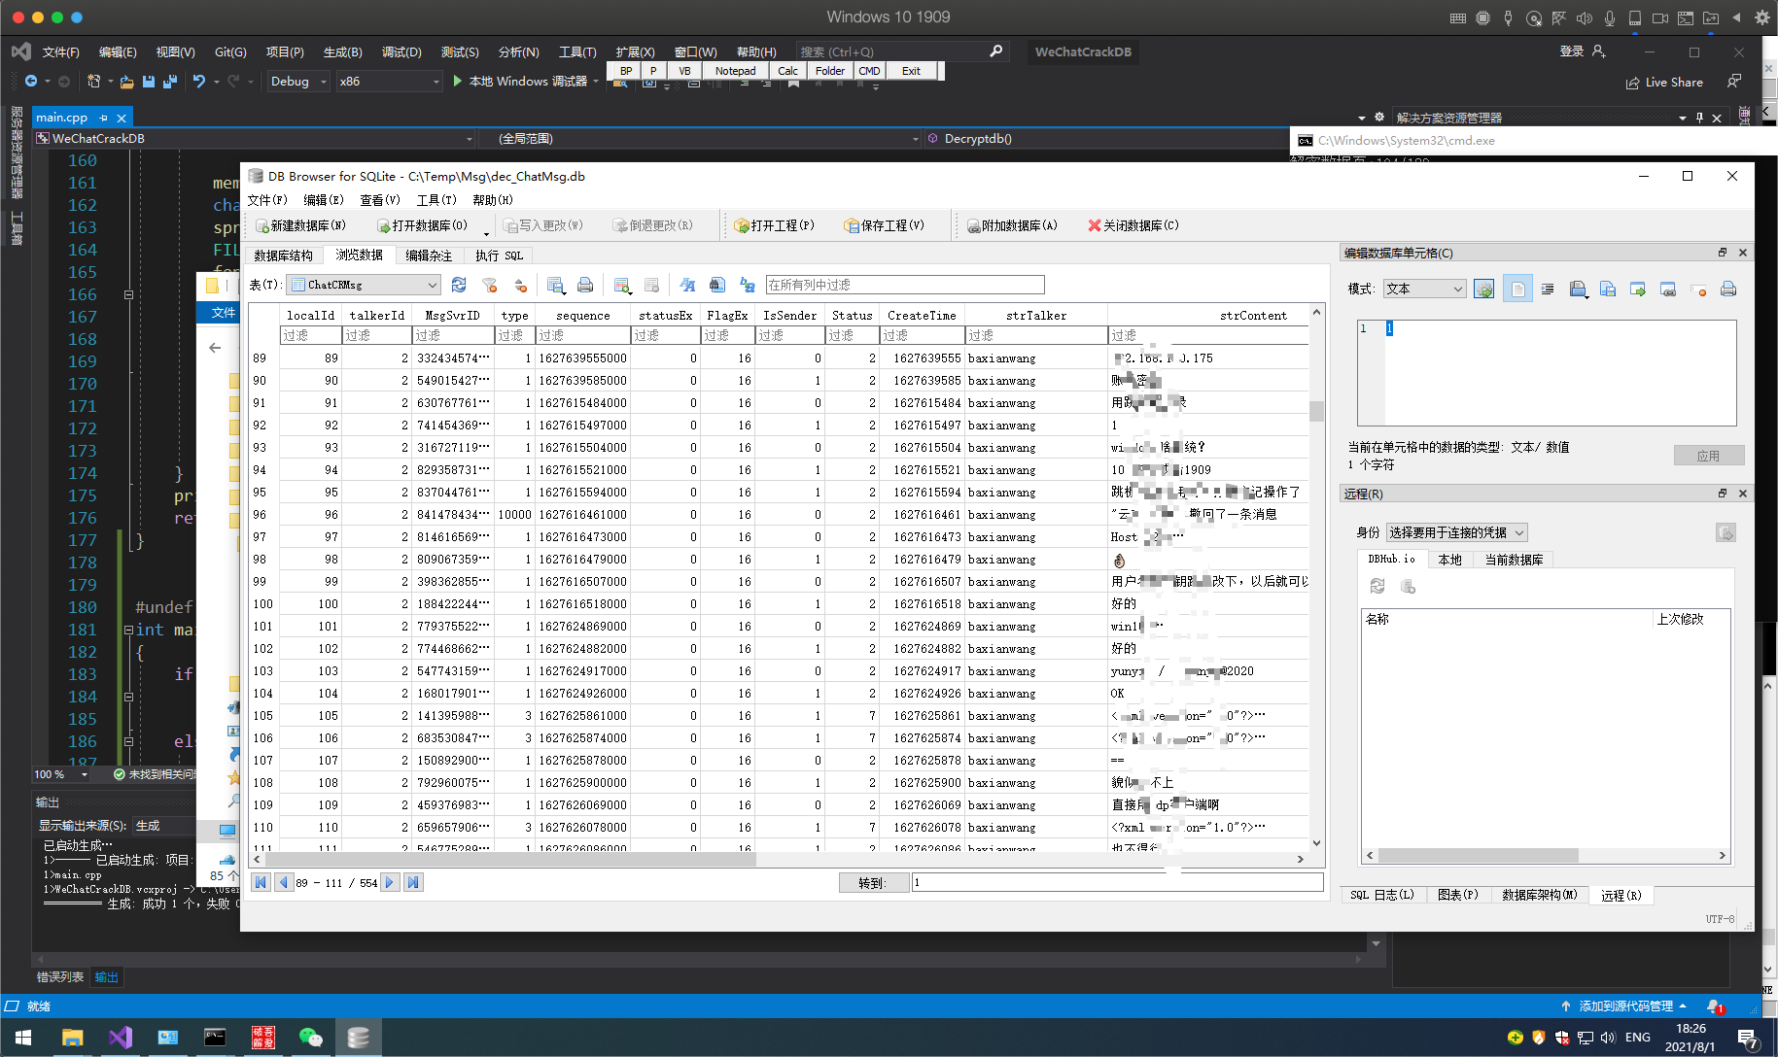1778x1057 pixels.
Task: Go to previous page of records
Action: point(283,882)
